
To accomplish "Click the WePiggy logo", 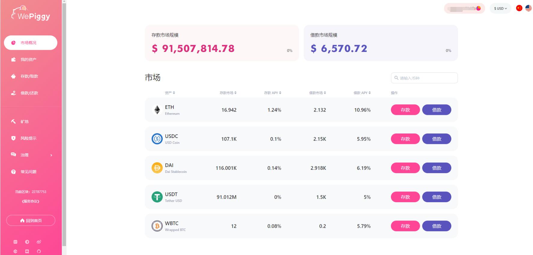I will pyautogui.click(x=31, y=13).
